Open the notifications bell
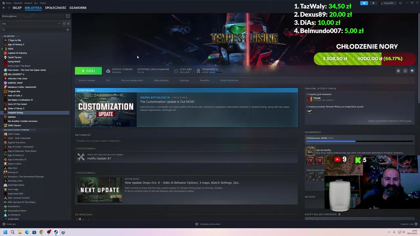This screenshot has height=236, width=420. (x=373, y=3)
